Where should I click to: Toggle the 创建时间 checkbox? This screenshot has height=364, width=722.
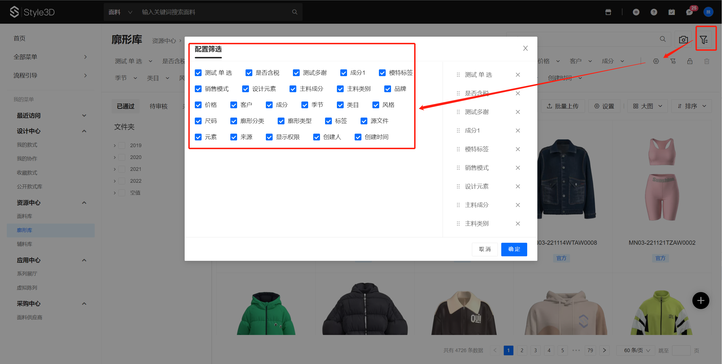click(x=358, y=137)
